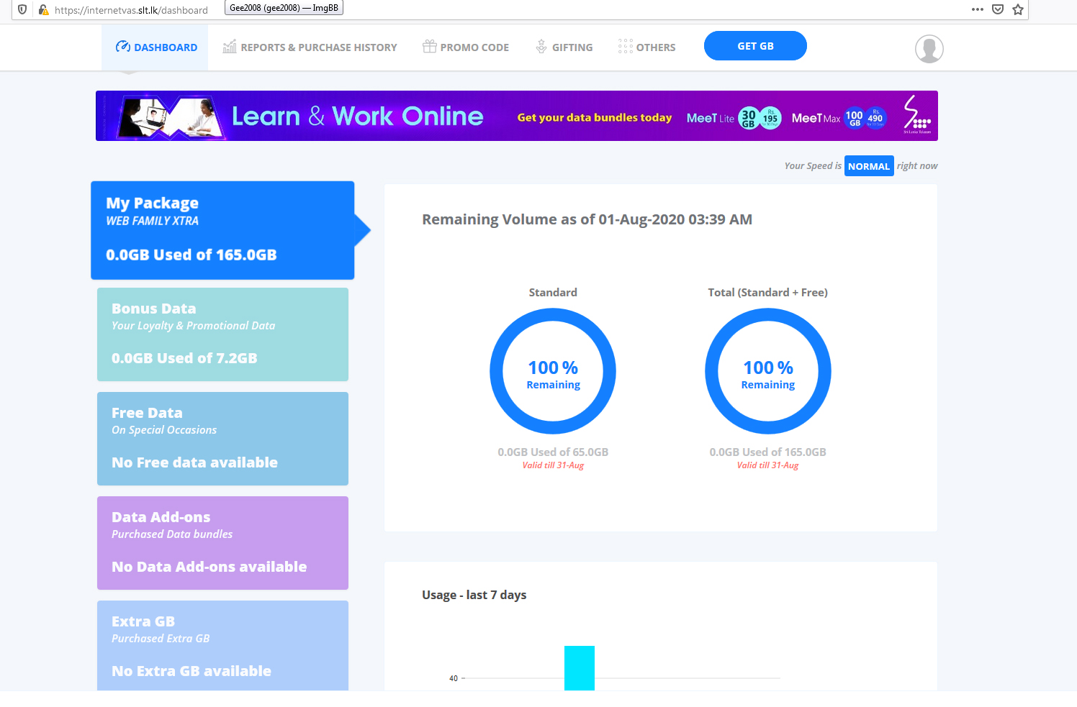Select the Data Add-ons card

pos(222,543)
